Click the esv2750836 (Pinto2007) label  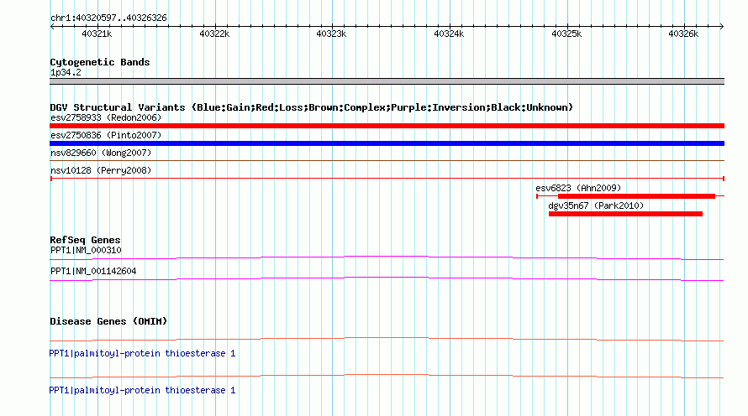(x=106, y=135)
